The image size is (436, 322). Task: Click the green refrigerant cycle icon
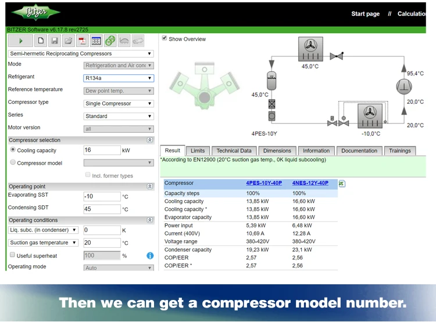pos(110,41)
